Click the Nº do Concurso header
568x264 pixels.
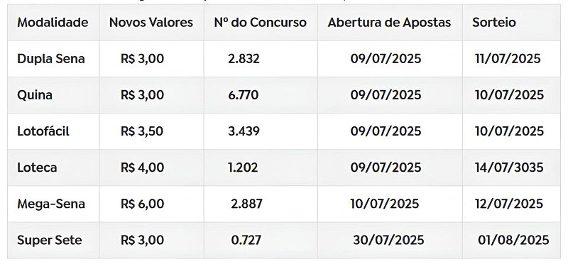[260, 23]
